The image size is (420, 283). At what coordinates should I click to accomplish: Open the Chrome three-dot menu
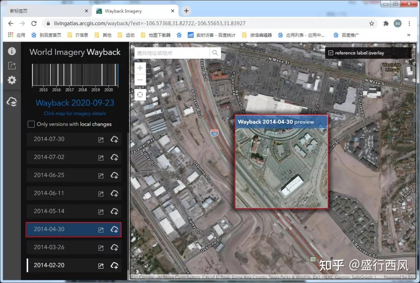410,23
